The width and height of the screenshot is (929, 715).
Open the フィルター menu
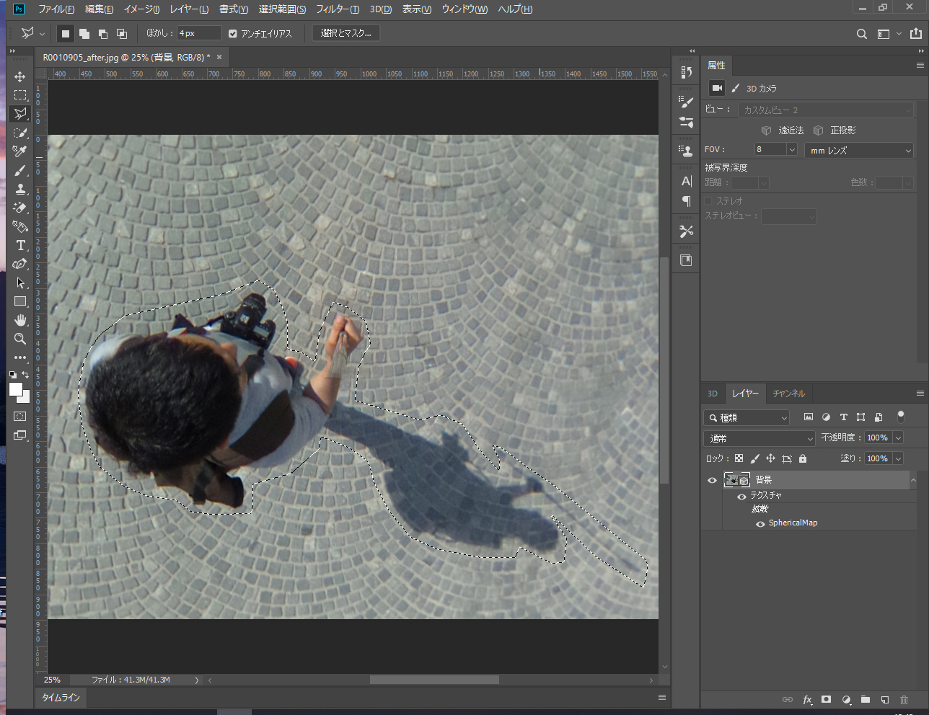pyautogui.click(x=338, y=9)
